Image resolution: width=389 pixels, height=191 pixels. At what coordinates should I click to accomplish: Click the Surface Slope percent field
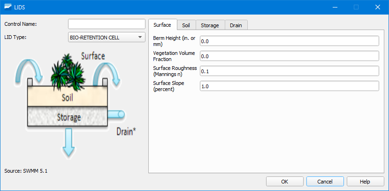coord(289,86)
